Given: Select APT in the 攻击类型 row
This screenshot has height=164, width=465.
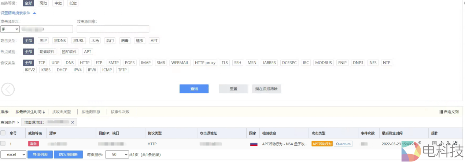Looking at the screenshot, I should (154, 41).
